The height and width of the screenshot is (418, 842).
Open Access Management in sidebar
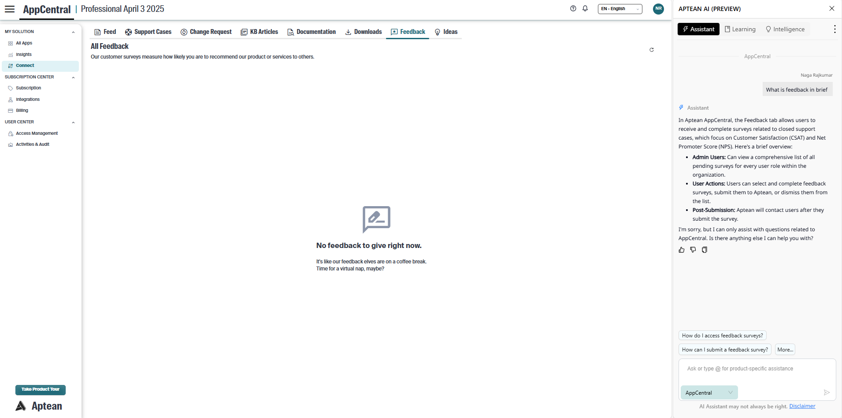pos(37,133)
